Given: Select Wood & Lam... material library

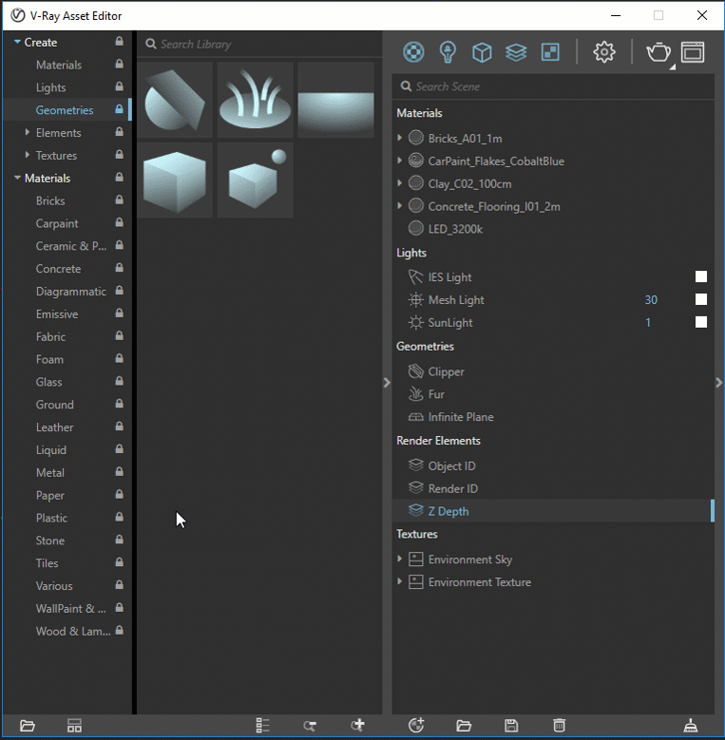Looking at the screenshot, I should pos(73,632).
